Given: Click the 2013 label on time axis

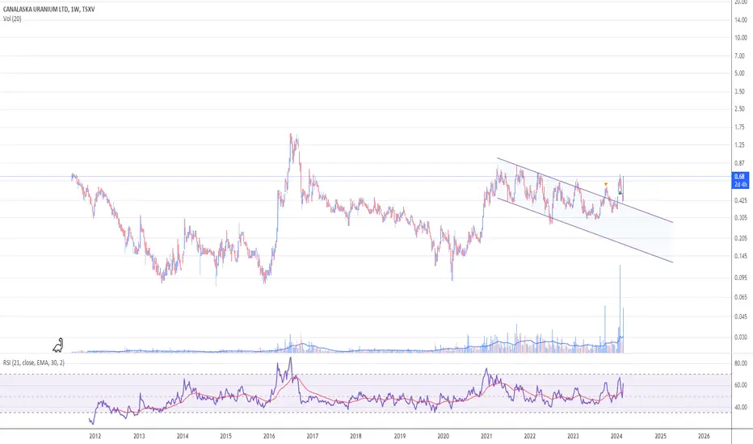Looking at the screenshot, I should [x=139, y=436].
